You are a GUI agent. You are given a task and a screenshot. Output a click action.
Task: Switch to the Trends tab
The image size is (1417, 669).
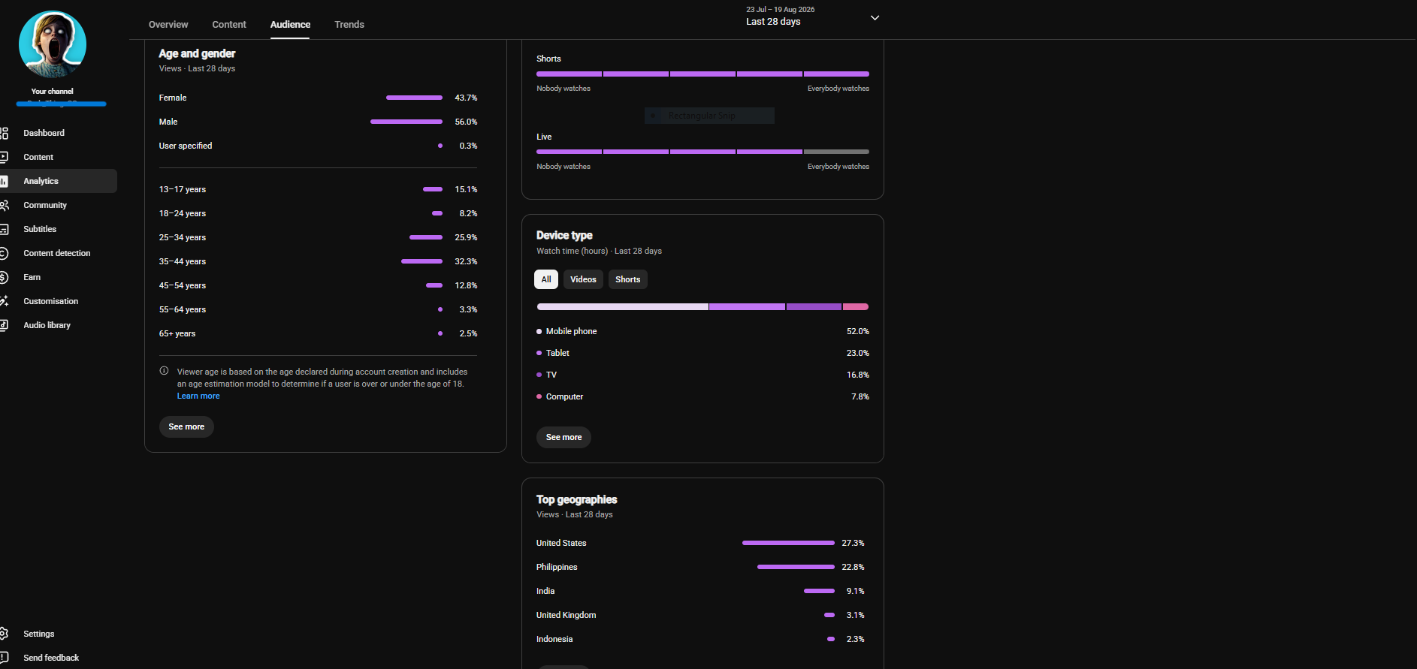[349, 24]
